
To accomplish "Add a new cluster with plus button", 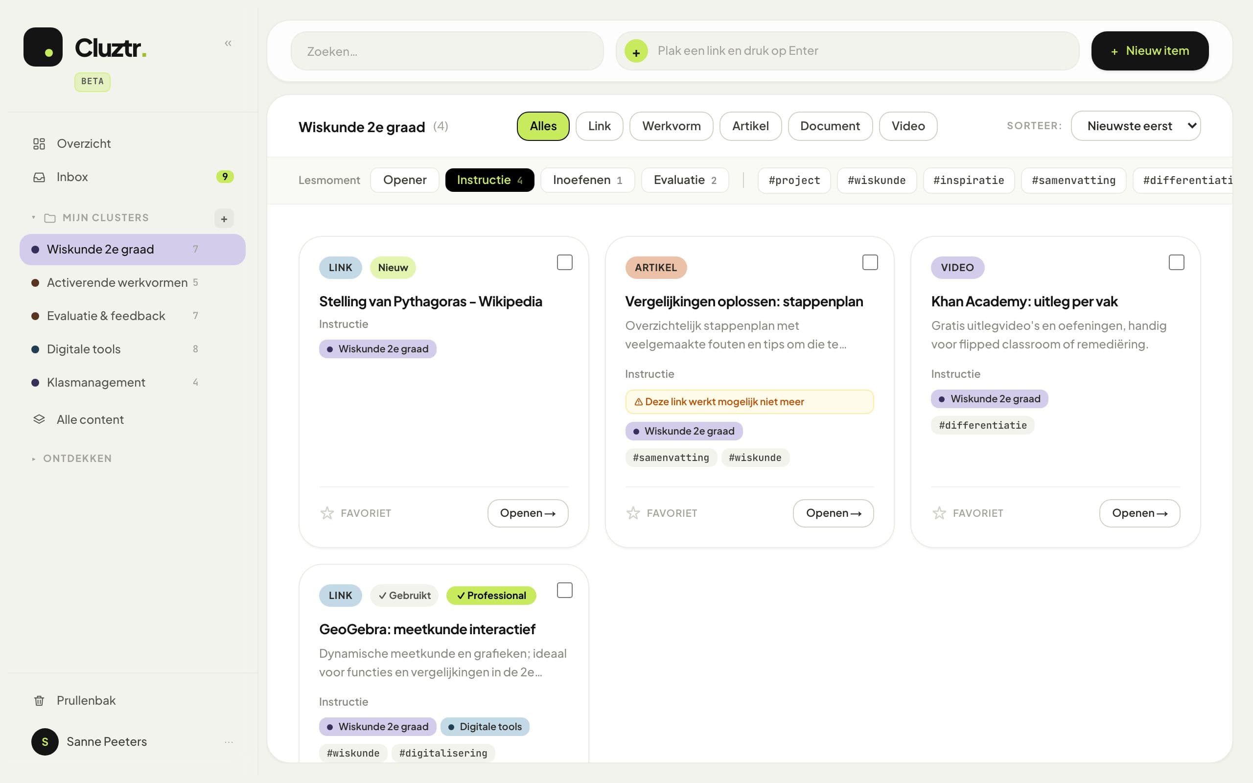I will [224, 219].
